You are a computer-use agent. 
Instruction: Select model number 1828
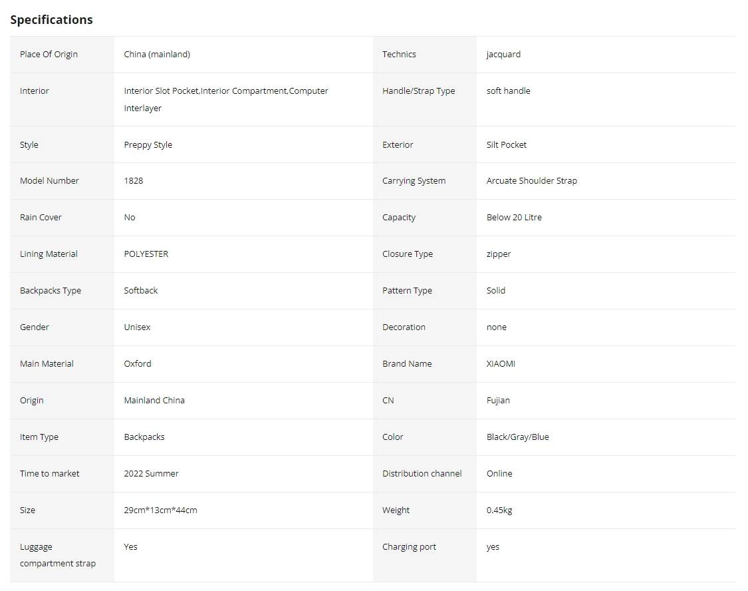[x=134, y=180]
